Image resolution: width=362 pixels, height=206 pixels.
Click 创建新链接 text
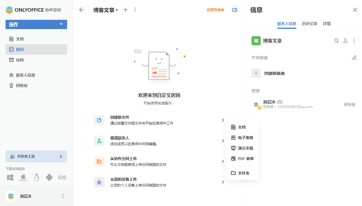click(x=274, y=73)
